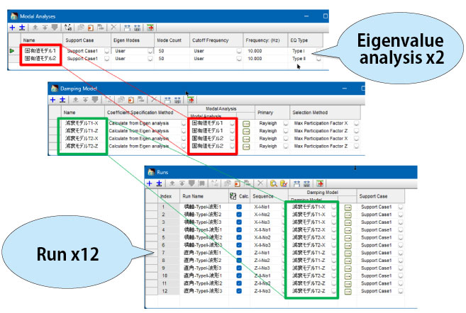This screenshot has height=313, width=466.
Task: Click the blue plus Add icon in Runs toolbar
Action: coord(149,183)
